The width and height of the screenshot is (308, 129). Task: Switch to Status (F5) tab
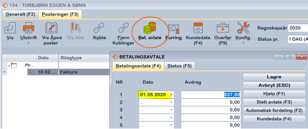[x=179, y=66]
